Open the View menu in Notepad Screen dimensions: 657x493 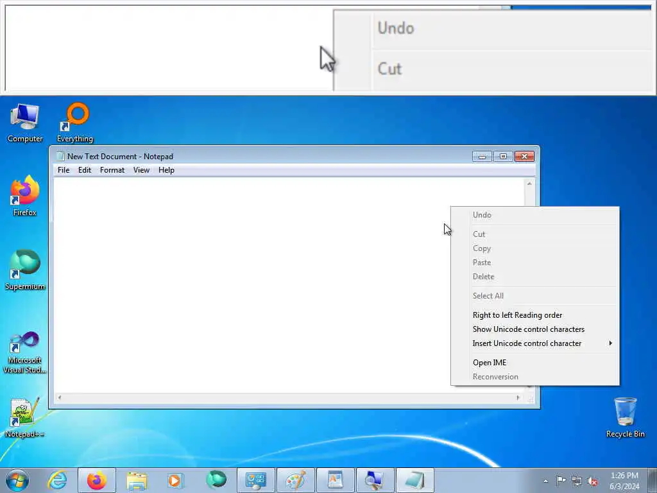(141, 170)
